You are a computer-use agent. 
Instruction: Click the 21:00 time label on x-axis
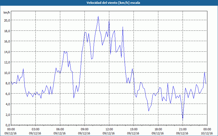(x=183, y=129)
